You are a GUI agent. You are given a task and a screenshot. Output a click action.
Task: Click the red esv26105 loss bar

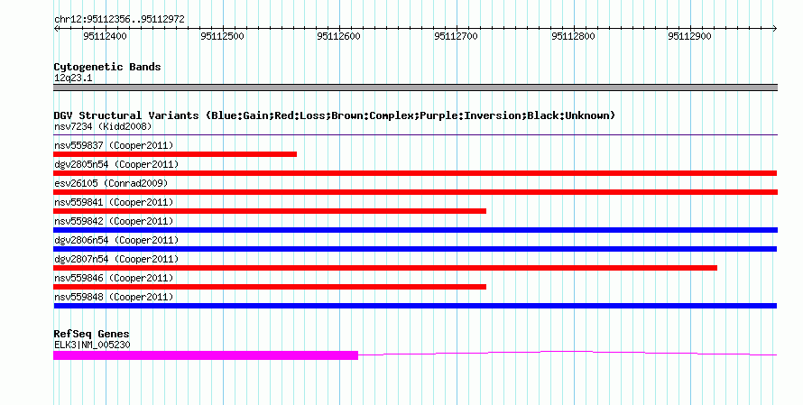click(415, 192)
